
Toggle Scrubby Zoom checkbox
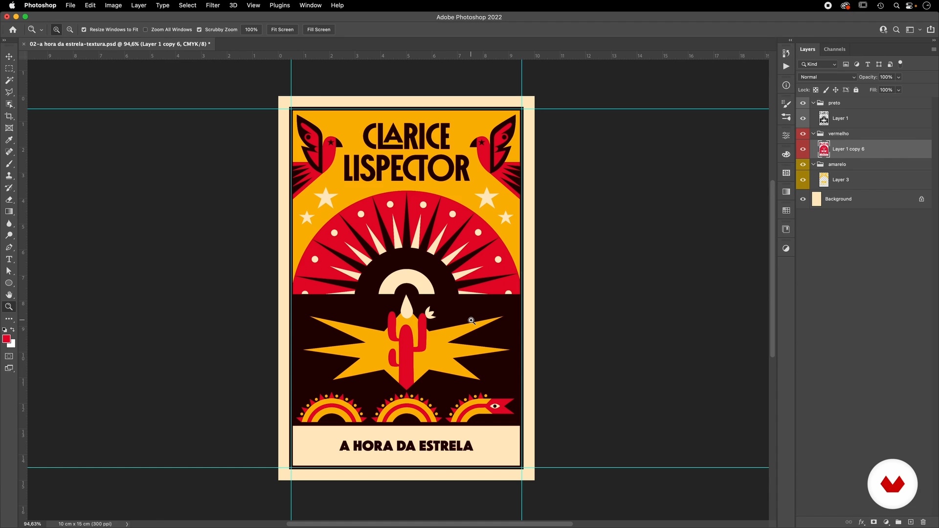199,30
